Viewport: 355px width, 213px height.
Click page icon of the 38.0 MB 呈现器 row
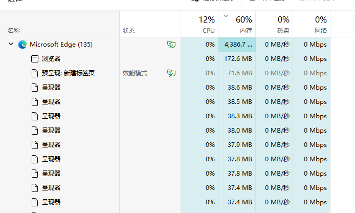point(35,131)
